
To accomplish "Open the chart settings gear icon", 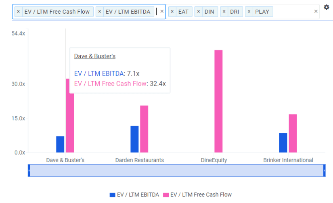I will click(327, 7).
